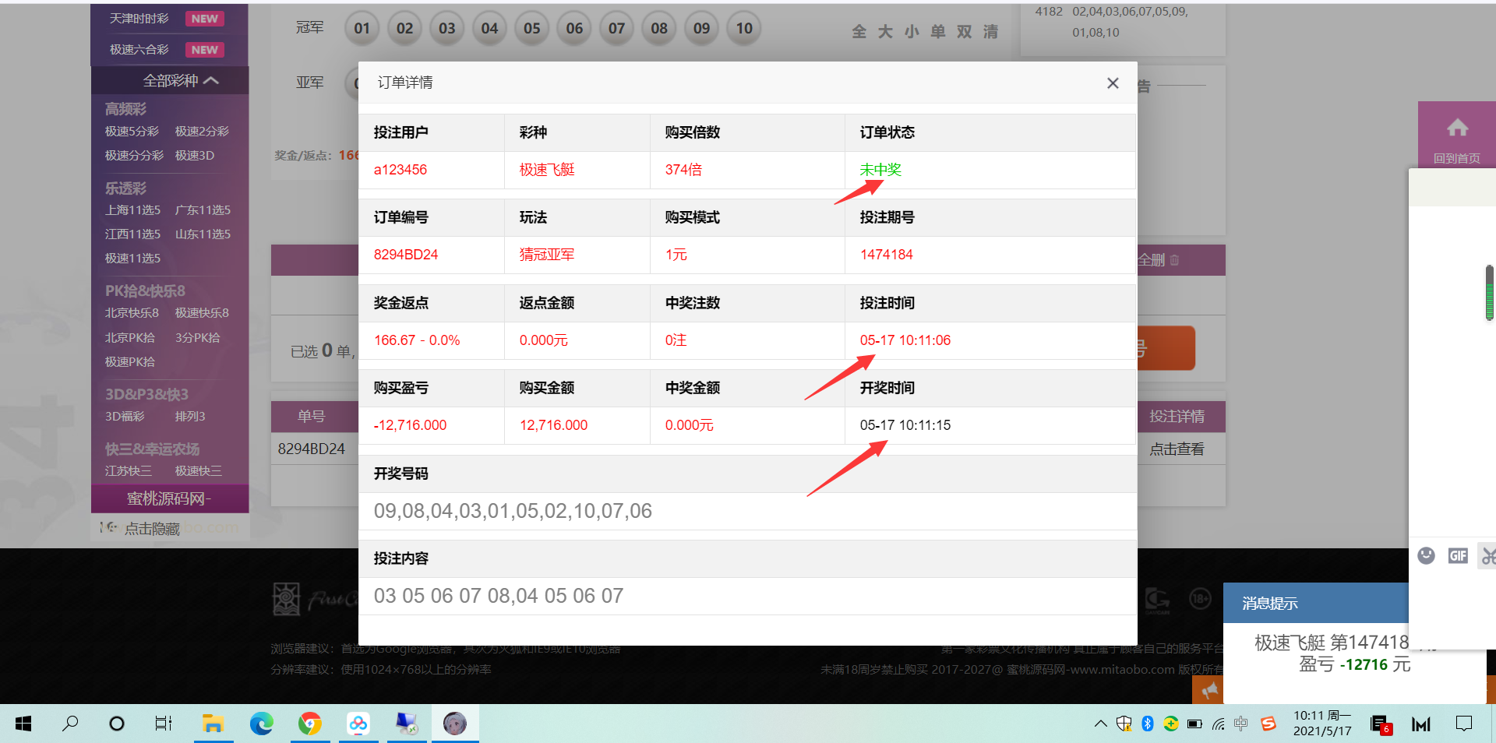1496x743 pixels.
Task: Click 点击隐藏 to hide the sidebar
Action: [151, 529]
